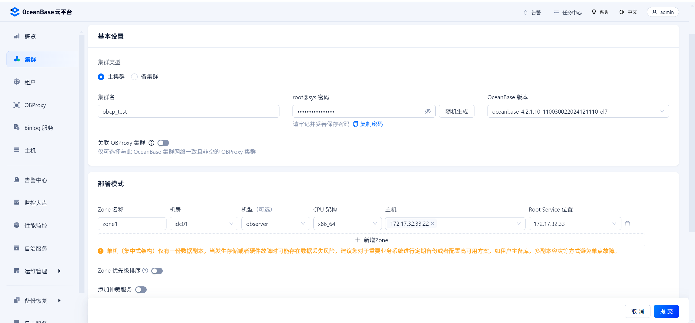Screen dimensions: 695x323
Task: Remove host tag 172.17.32.33:22
Action: pyautogui.click(x=433, y=224)
